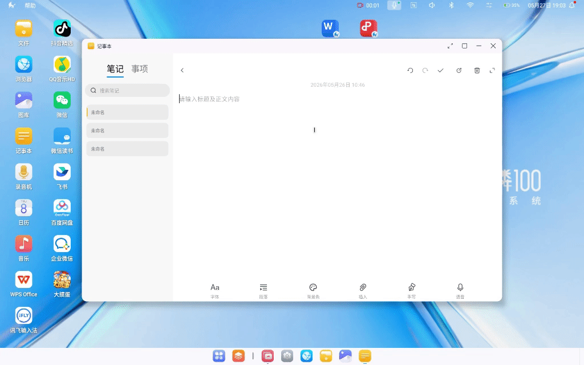584x365 pixels.
Task: Start 语音 voice input in the note
Action: point(460,291)
